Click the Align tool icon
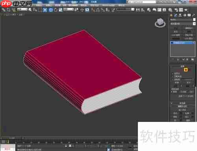Screen dimensions: 197x151 [143, 10]
